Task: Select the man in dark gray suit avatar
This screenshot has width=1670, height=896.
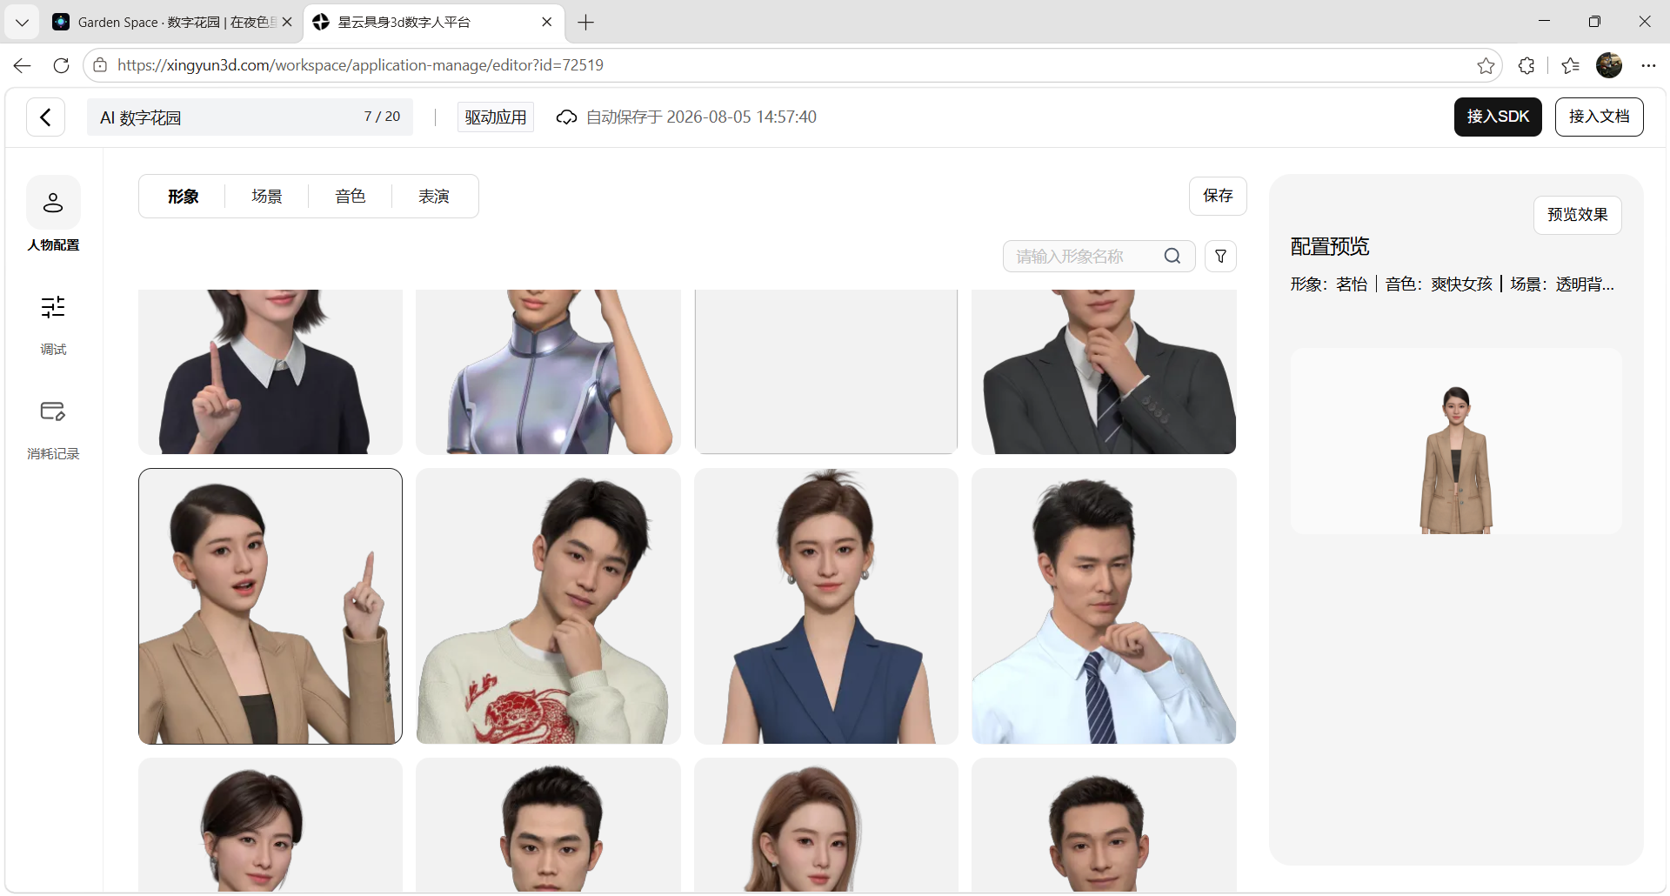Action: pyautogui.click(x=1104, y=372)
